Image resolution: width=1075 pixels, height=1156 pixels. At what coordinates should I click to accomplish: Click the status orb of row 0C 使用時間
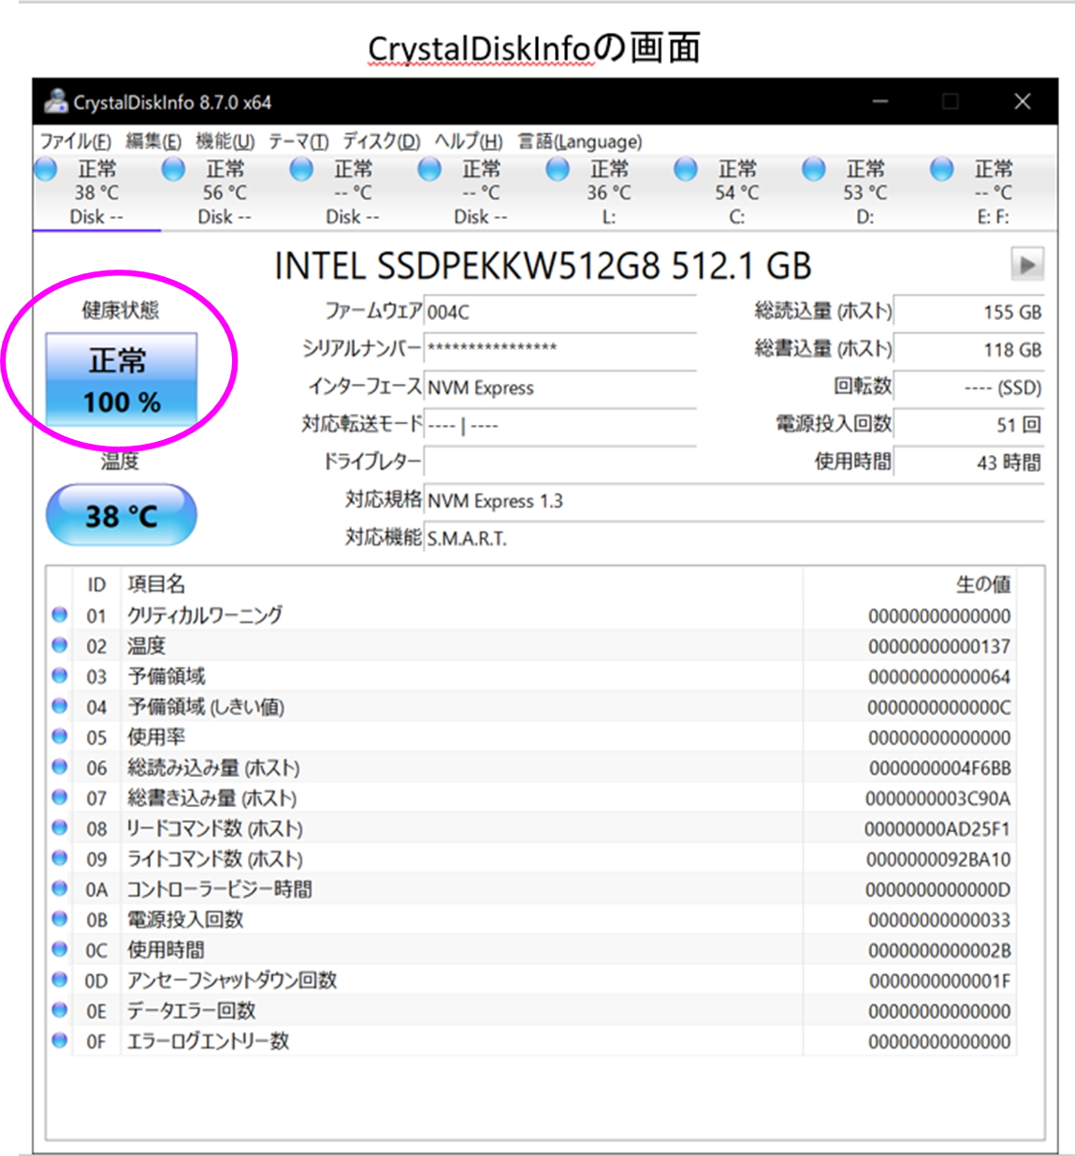[x=60, y=949]
